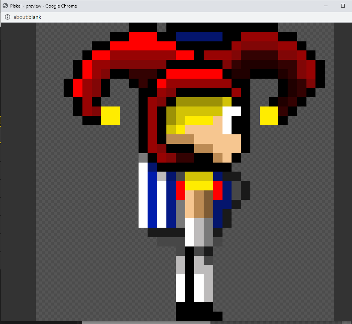Screen dimensions: 352x324
Task: Click the bright red block at the hat's top left
Action: 143,37
